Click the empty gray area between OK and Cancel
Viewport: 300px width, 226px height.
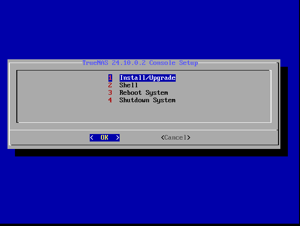[x=140, y=138]
